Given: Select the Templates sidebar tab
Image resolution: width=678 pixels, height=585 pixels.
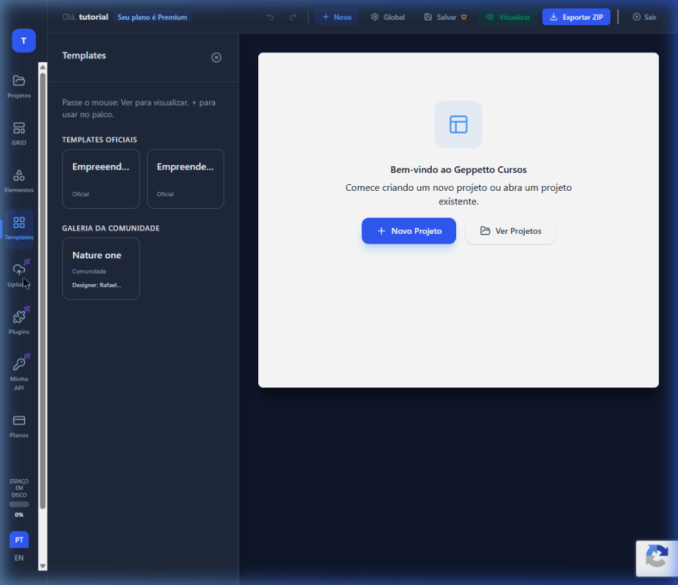Looking at the screenshot, I should coord(19,223).
